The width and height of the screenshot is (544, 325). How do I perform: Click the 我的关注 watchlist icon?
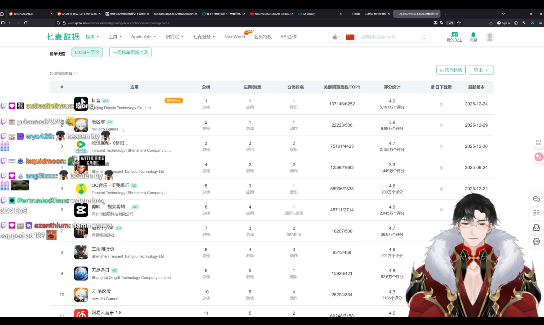pos(454,34)
